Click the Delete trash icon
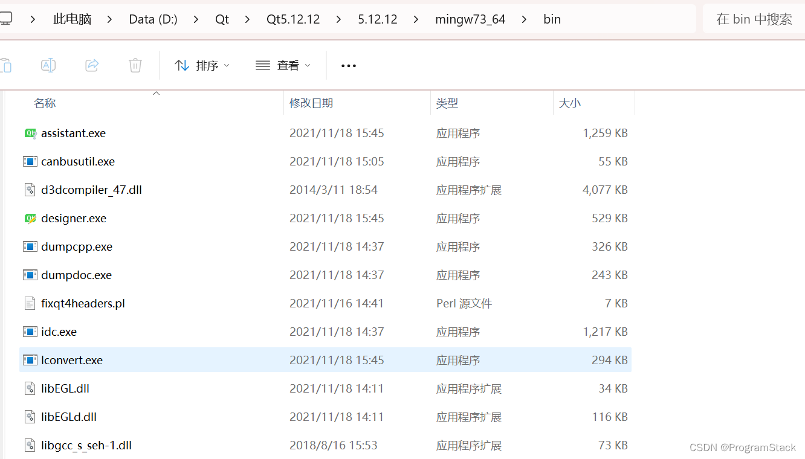Image resolution: width=805 pixels, height=459 pixels. [x=135, y=65]
